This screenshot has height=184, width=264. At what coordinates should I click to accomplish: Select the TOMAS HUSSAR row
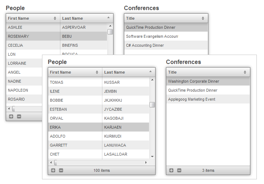click(x=98, y=82)
